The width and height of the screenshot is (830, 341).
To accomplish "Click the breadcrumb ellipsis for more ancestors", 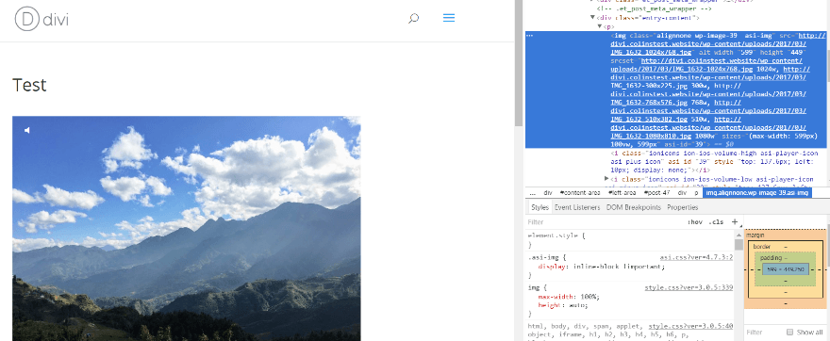I will click(x=533, y=193).
